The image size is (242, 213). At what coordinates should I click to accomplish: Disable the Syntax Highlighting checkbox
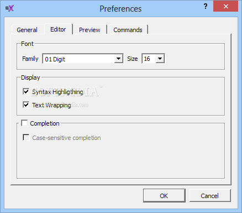pyautogui.click(x=26, y=91)
